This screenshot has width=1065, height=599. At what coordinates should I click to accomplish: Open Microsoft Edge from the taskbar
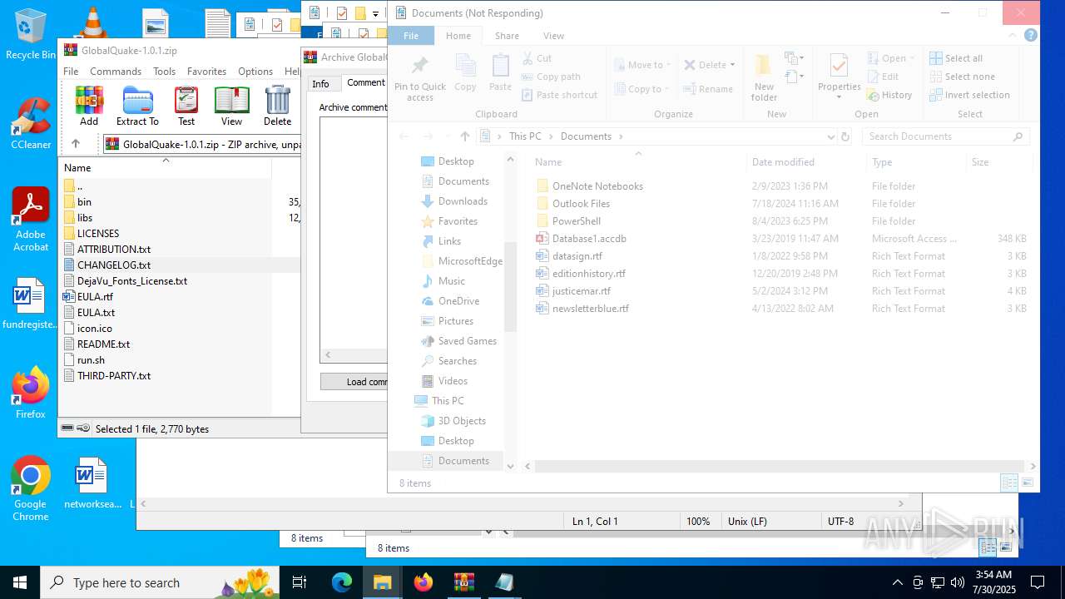(342, 582)
